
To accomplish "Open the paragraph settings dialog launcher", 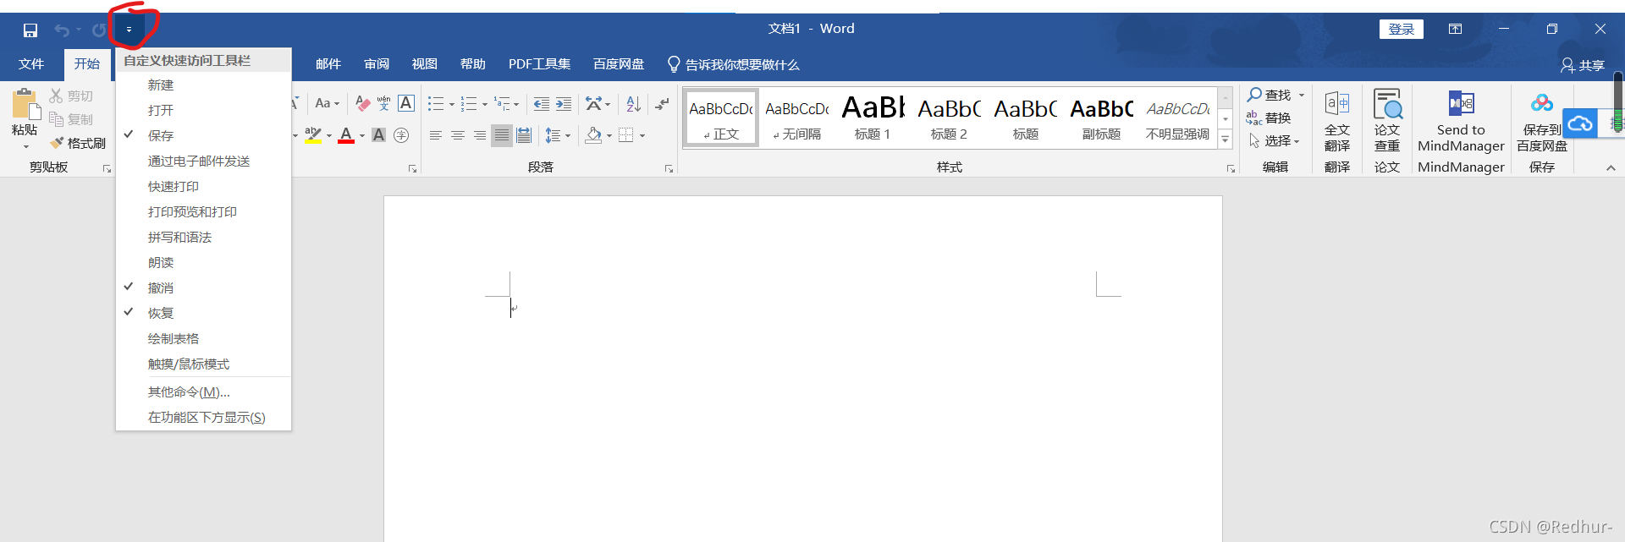I will point(669,169).
